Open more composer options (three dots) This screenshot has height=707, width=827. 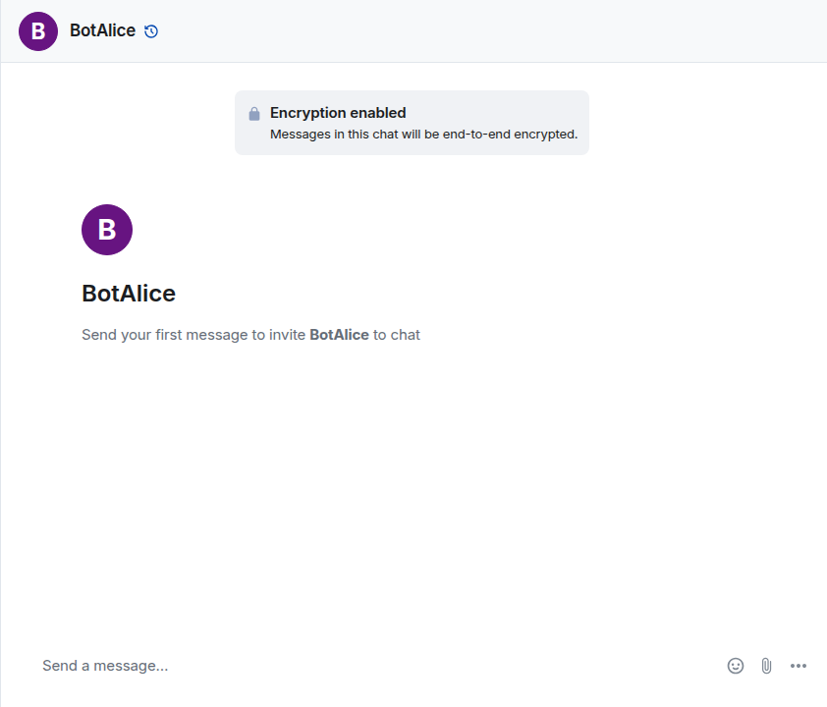(799, 666)
